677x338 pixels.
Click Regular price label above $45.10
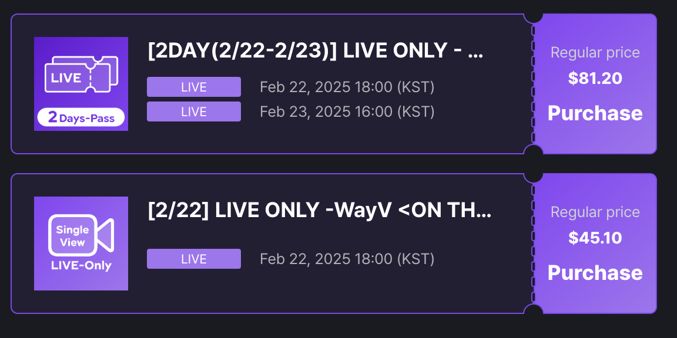click(x=595, y=212)
